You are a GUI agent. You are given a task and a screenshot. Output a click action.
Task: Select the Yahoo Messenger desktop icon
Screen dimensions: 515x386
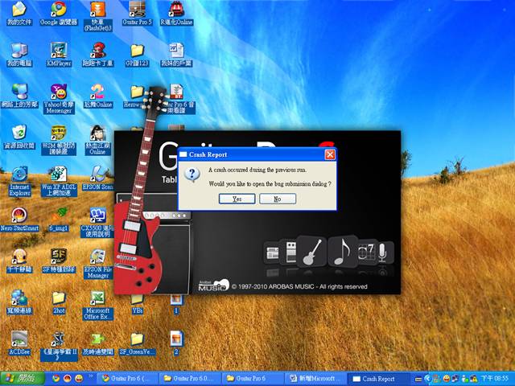(59, 98)
